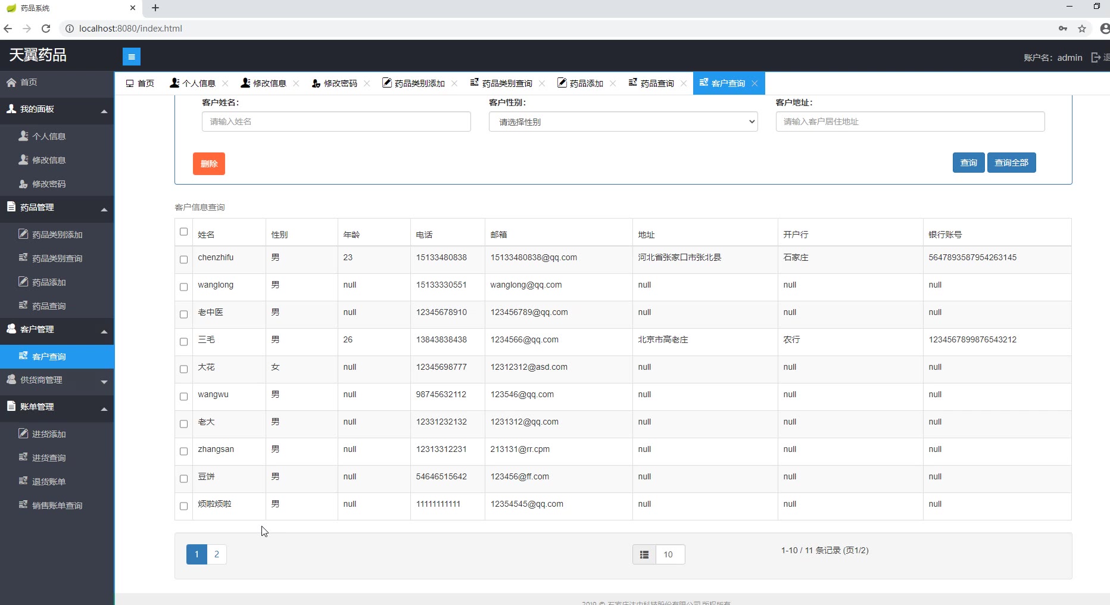Collapse the 我的面板 sidebar section
The image size is (1110, 605).
57,110
